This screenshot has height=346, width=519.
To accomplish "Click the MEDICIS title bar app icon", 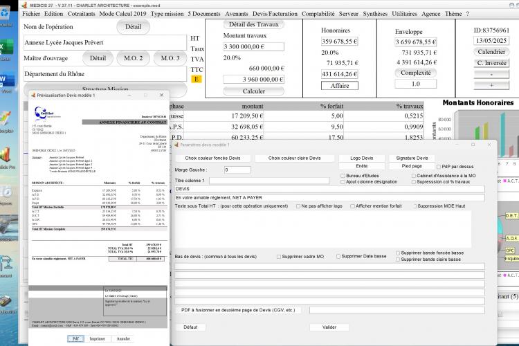I will tap(24, 5).
